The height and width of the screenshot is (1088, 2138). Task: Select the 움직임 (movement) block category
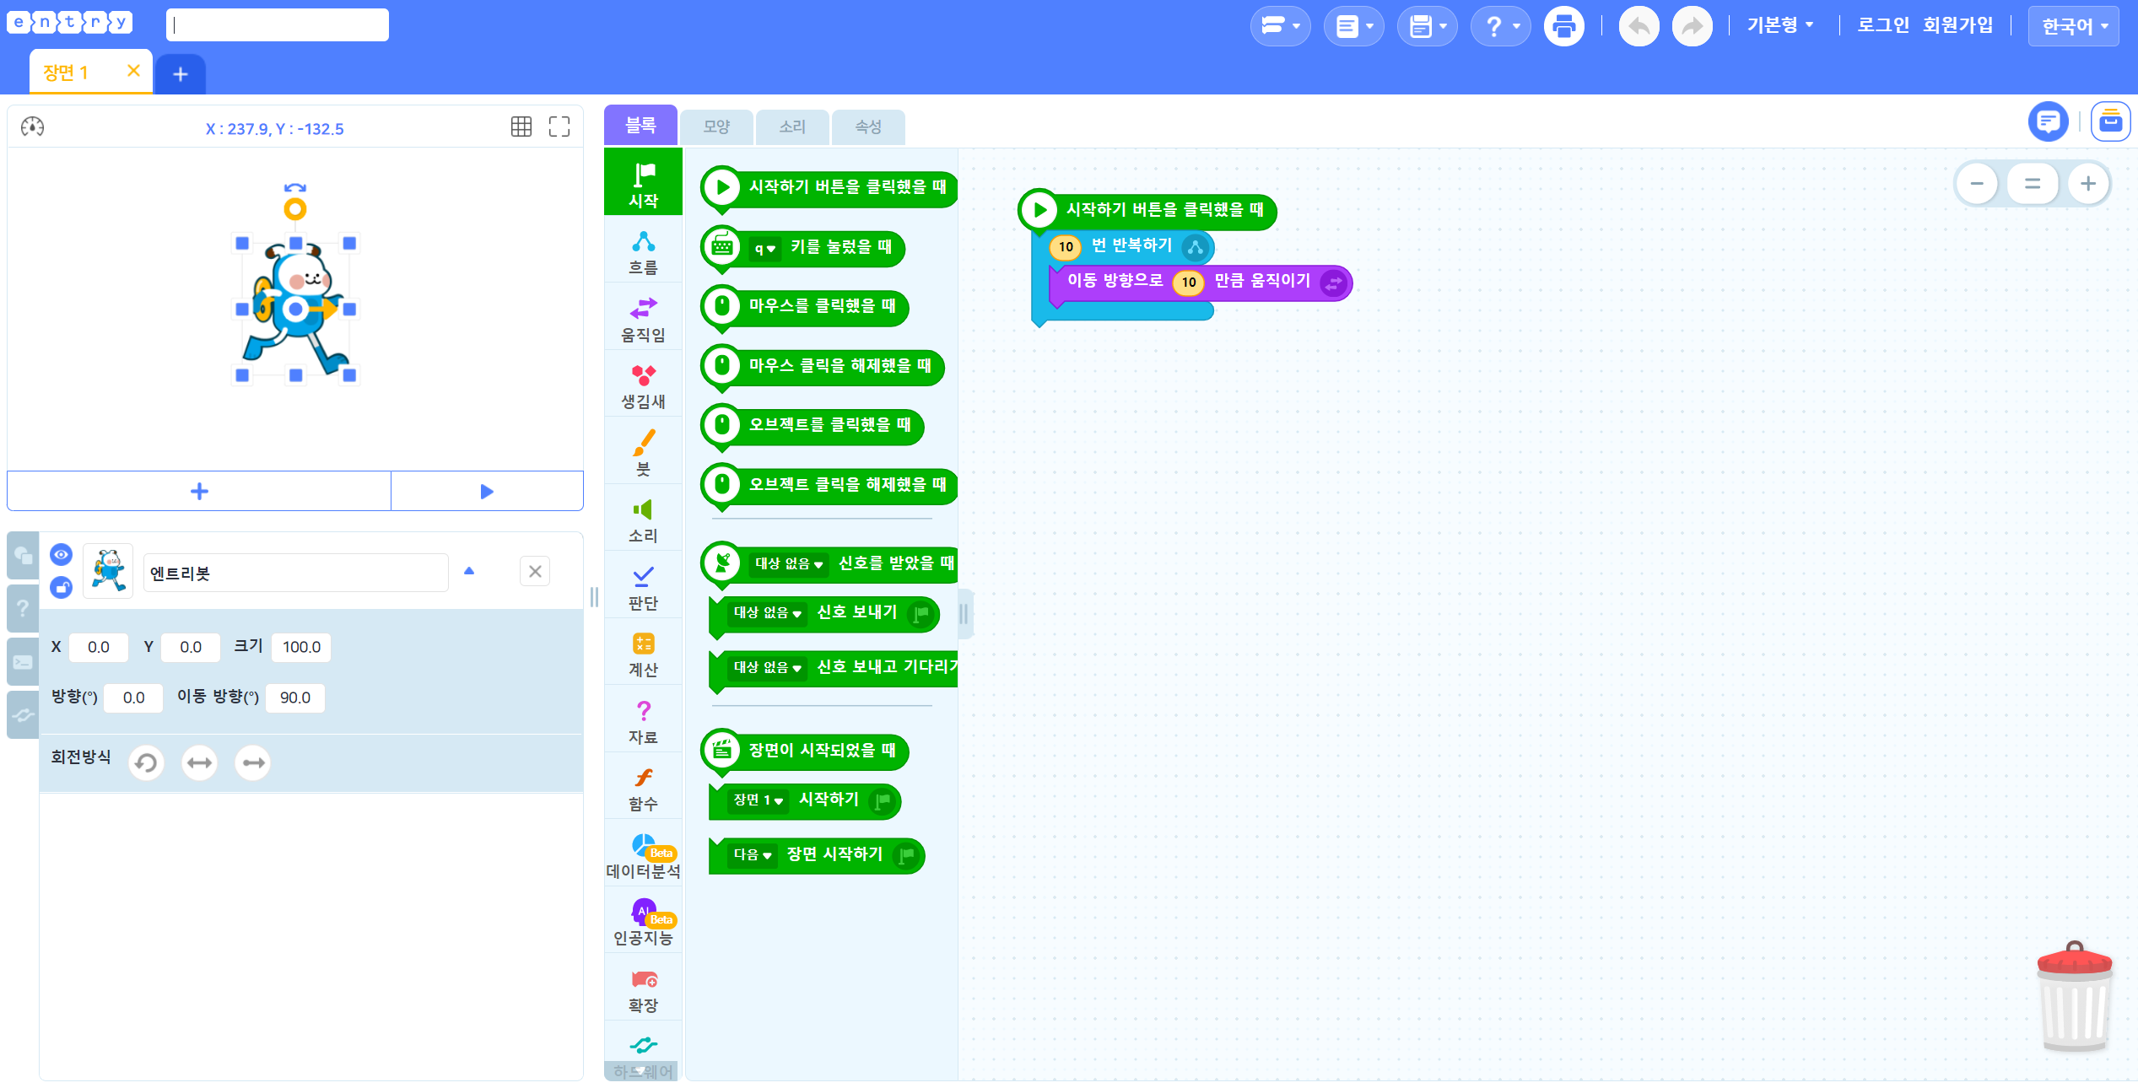click(x=643, y=320)
